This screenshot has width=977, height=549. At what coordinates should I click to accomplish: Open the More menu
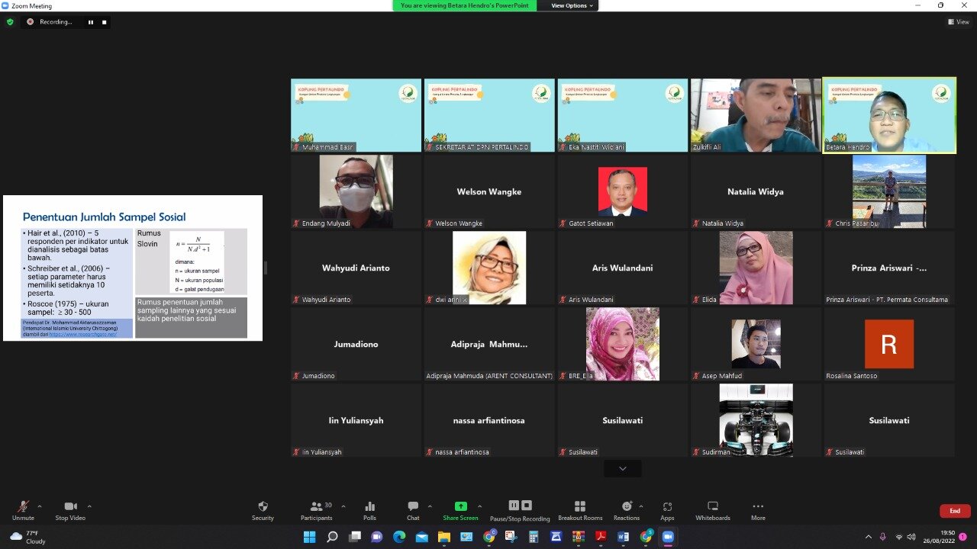coord(758,510)
